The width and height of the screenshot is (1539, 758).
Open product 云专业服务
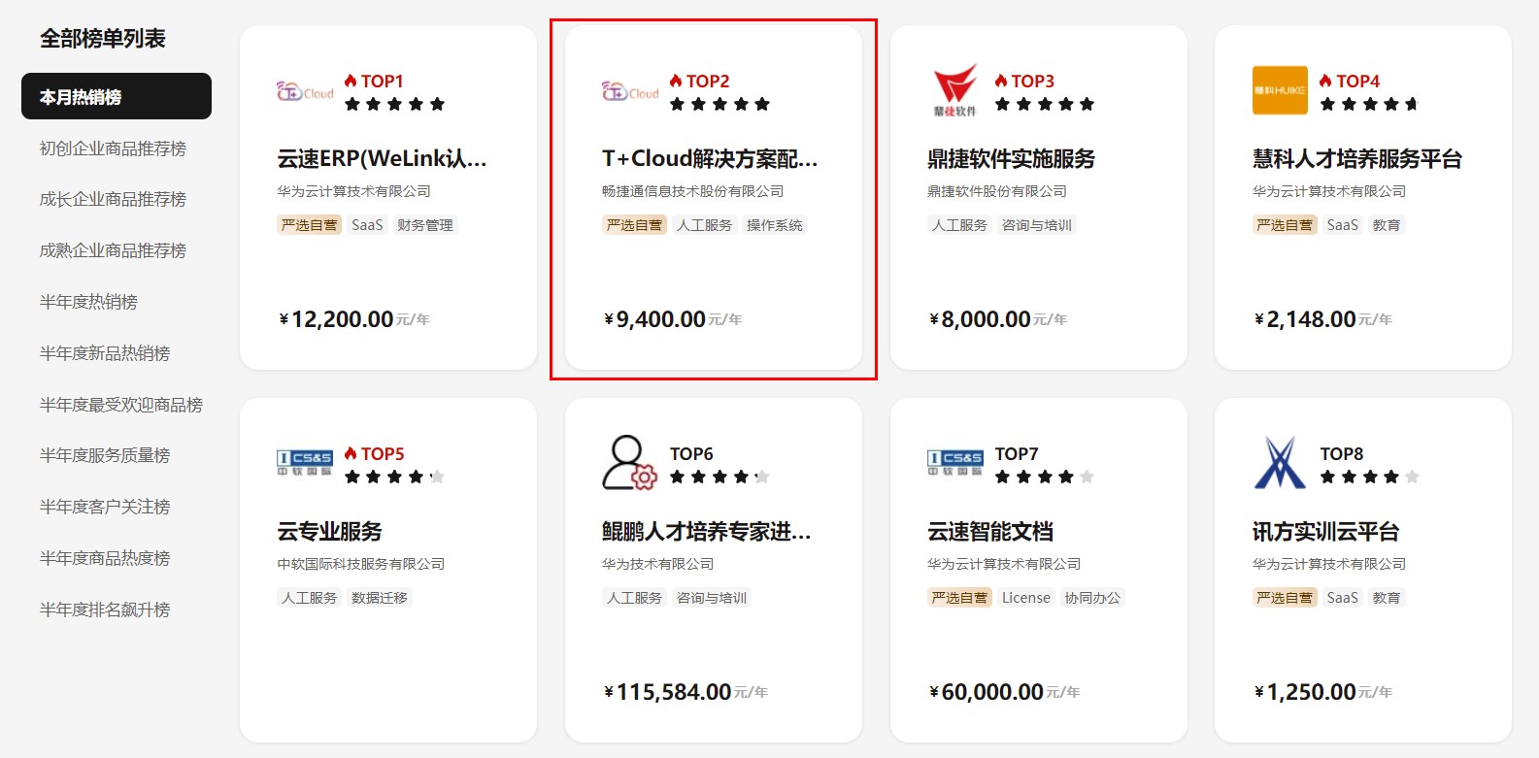(329, 531)
